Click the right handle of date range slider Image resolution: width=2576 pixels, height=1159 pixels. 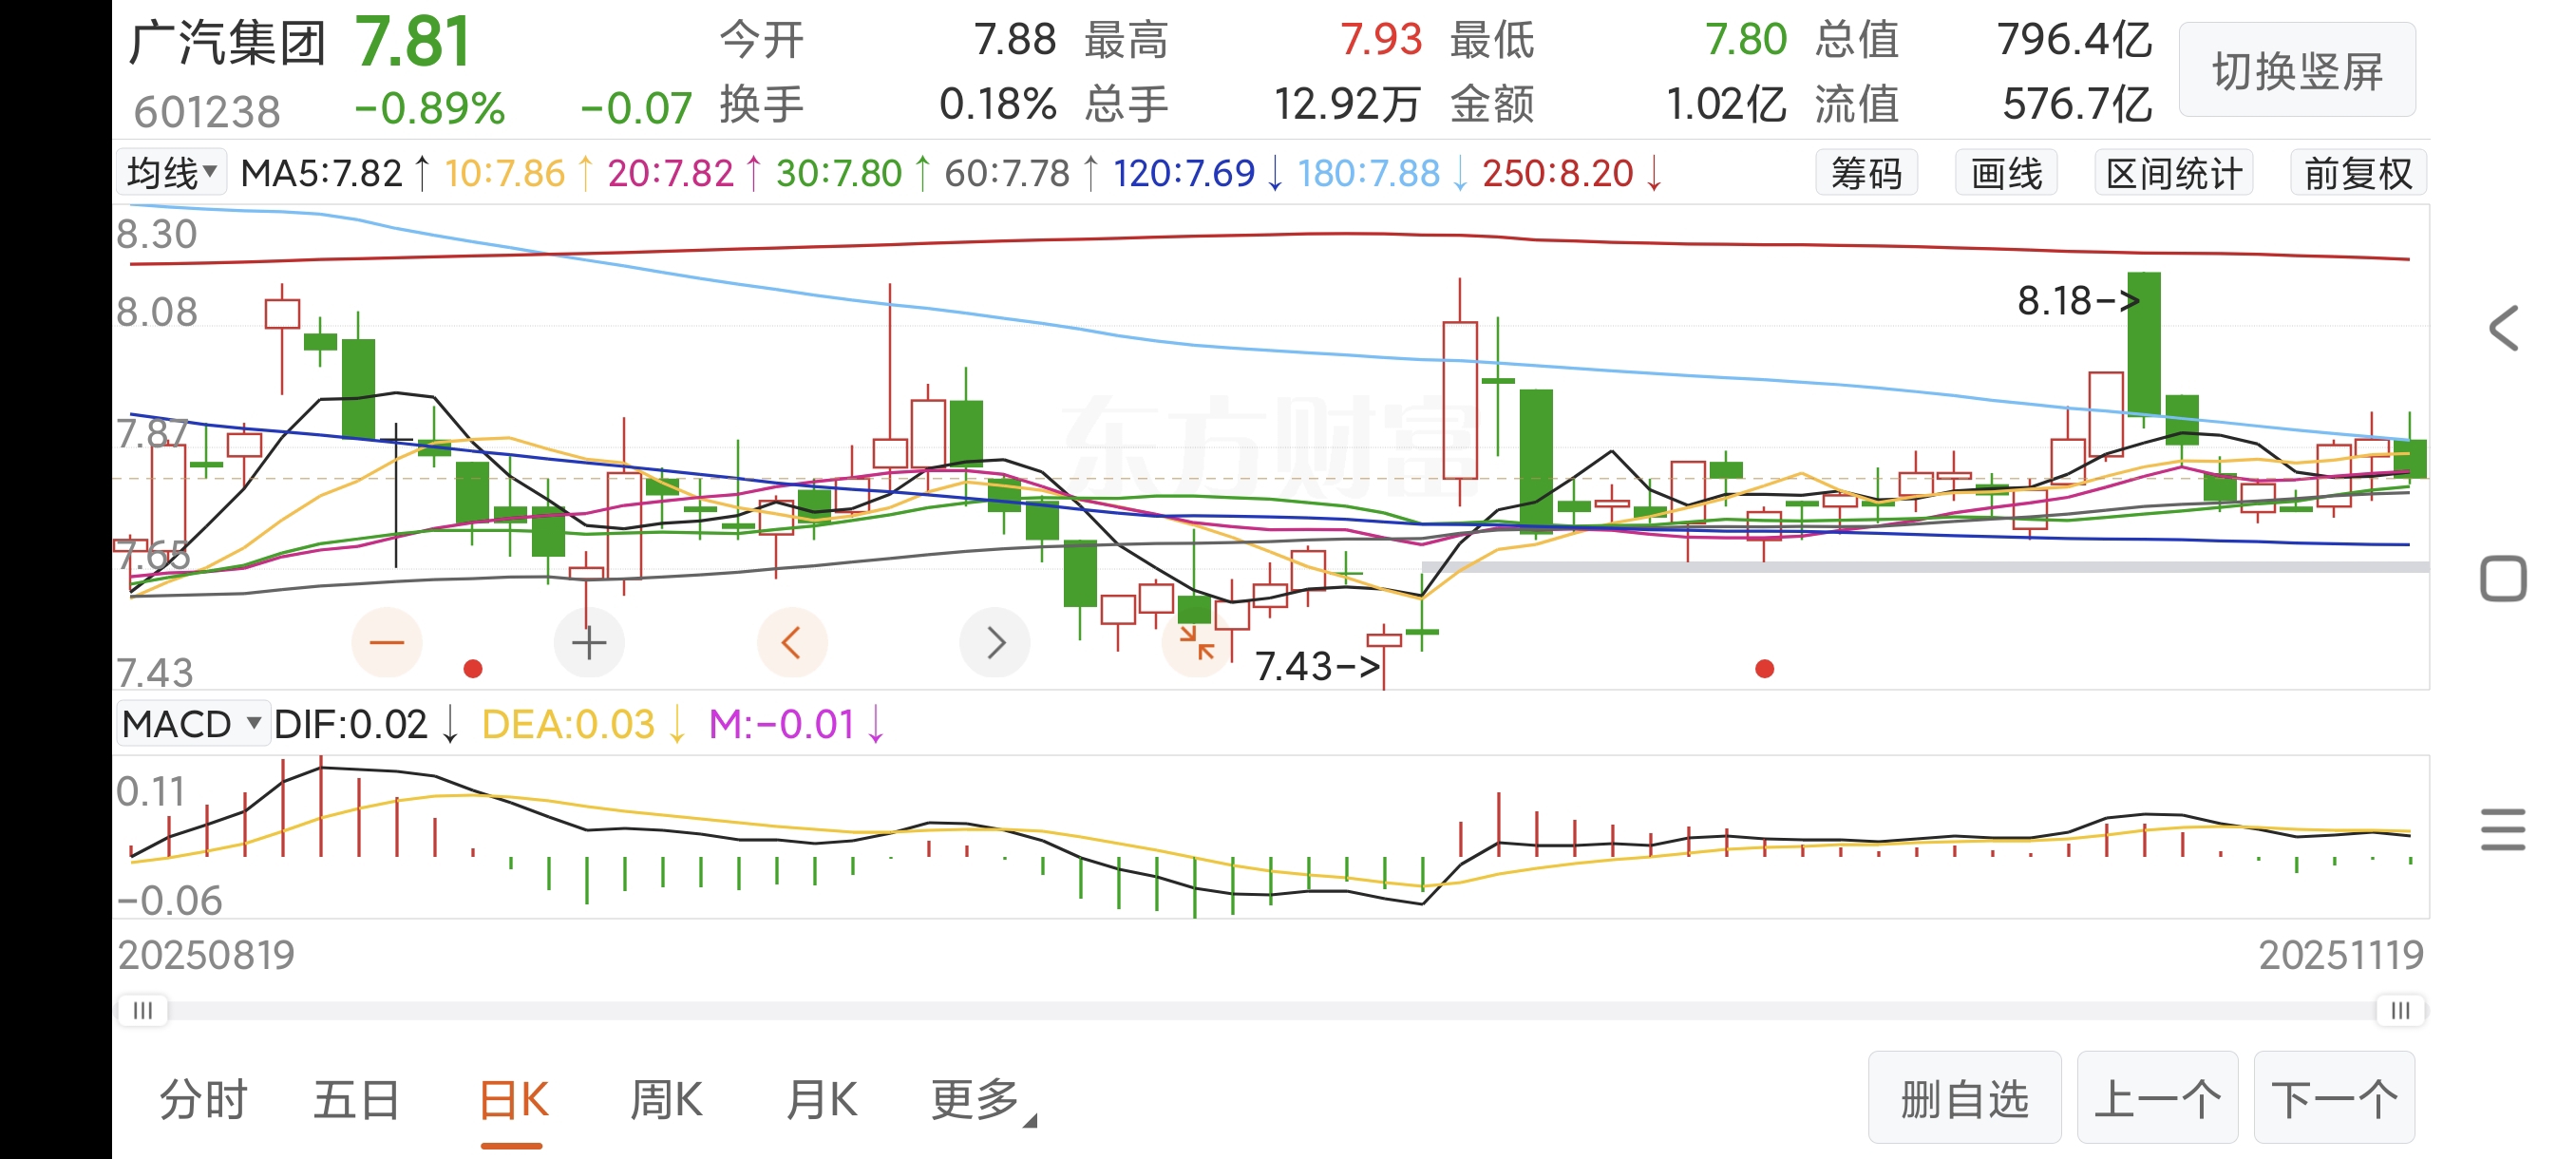[2400, 1010]
